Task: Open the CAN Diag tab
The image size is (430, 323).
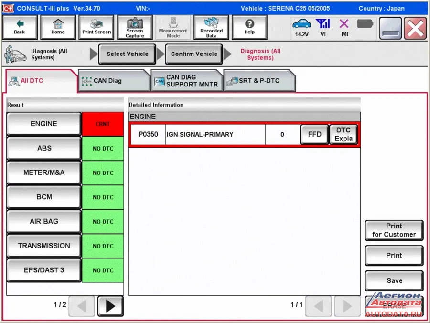Action: pos(114,81)
